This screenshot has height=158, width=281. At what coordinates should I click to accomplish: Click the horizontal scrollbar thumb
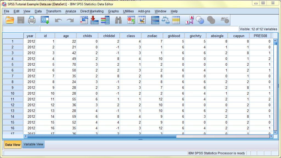pyautogui.click(x=102, y=136)
